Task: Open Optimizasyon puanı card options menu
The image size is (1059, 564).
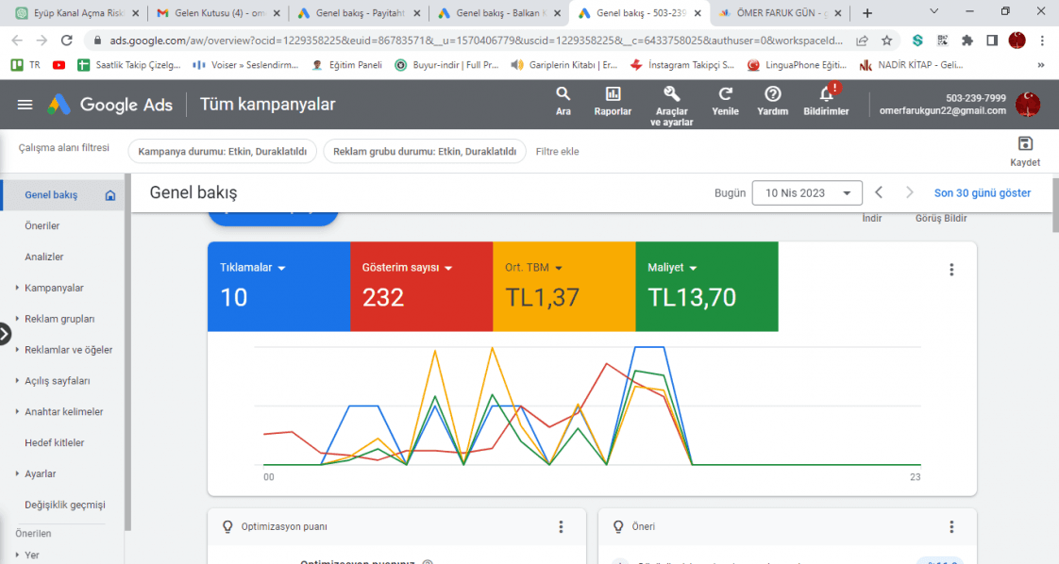Action: [x=561, y=527]
